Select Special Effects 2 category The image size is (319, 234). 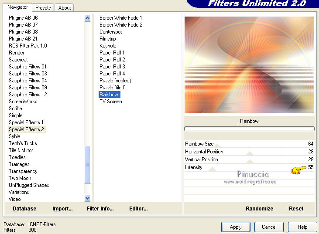tap(27, 129)
